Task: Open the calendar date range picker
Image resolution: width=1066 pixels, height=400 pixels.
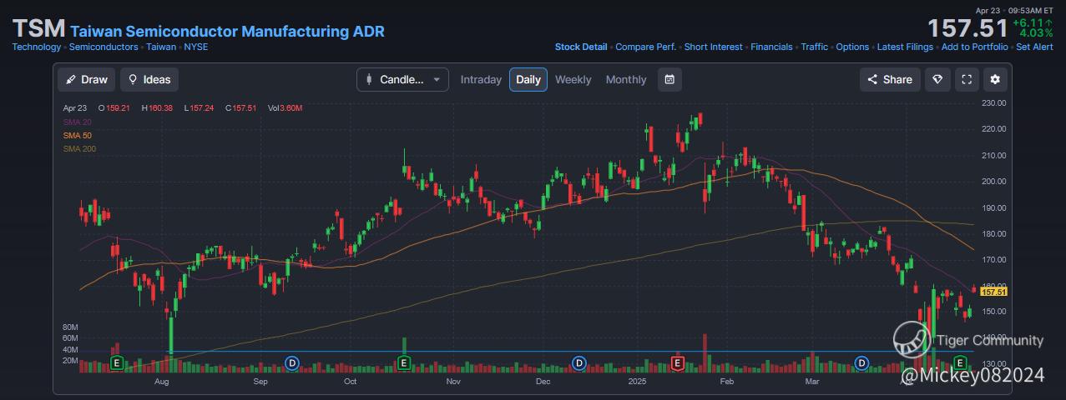Action: click(669, 80)
